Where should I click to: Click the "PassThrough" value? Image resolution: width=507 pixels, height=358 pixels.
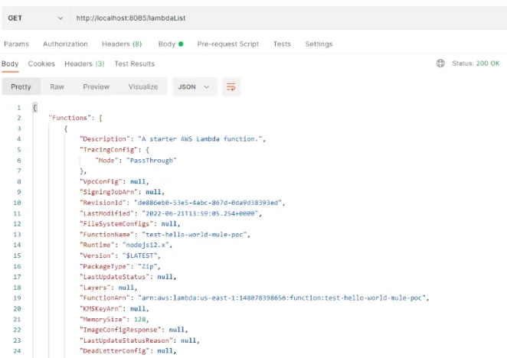point(152,161)
